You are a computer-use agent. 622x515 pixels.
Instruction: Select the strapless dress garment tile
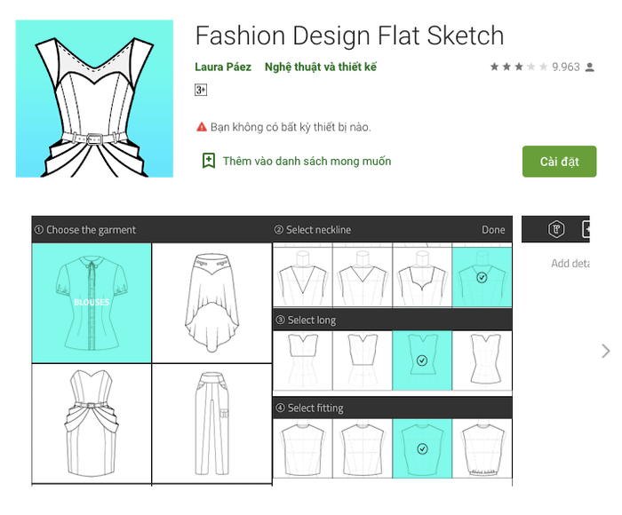[92, 424]
